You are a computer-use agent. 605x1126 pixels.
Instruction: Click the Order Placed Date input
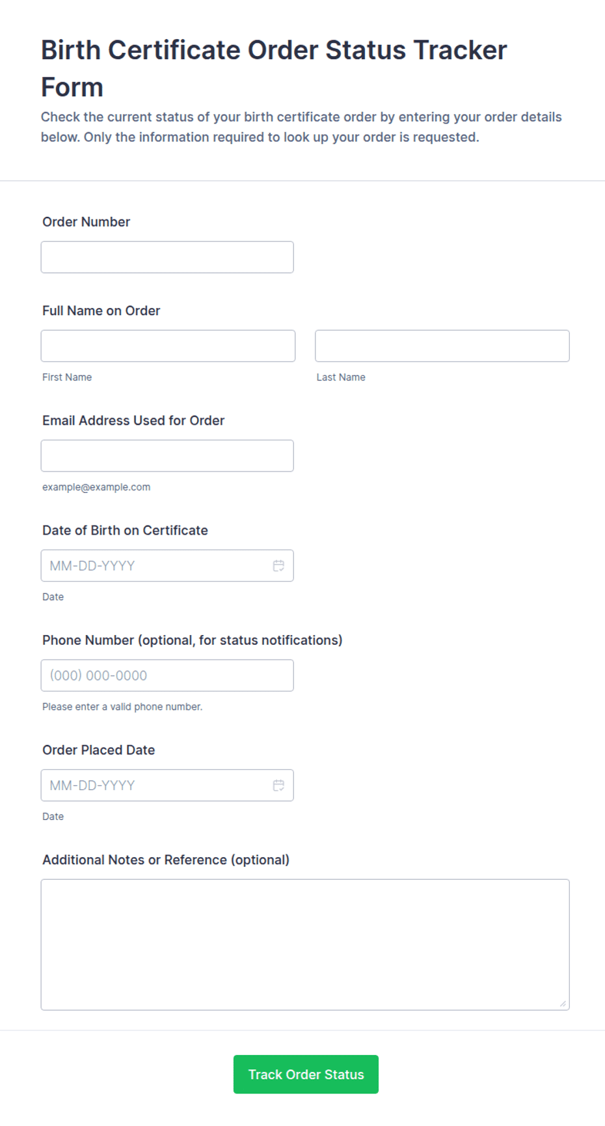[167, 785]
